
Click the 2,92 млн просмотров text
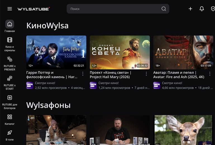51,88
